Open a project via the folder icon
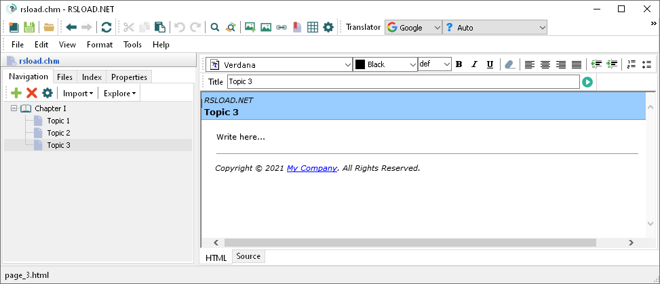This screenshot has width=660, height=284. 50,27
